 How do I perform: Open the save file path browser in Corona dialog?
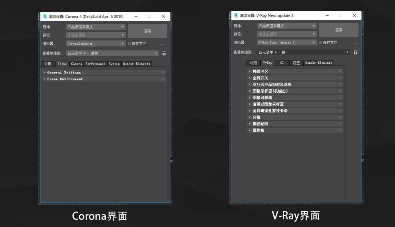click(x=162, y=43)
